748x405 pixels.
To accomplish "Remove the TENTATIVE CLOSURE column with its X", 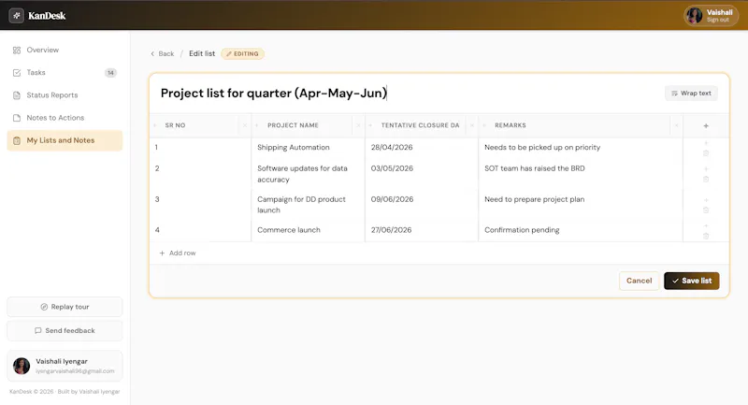I will click(472, 125).
